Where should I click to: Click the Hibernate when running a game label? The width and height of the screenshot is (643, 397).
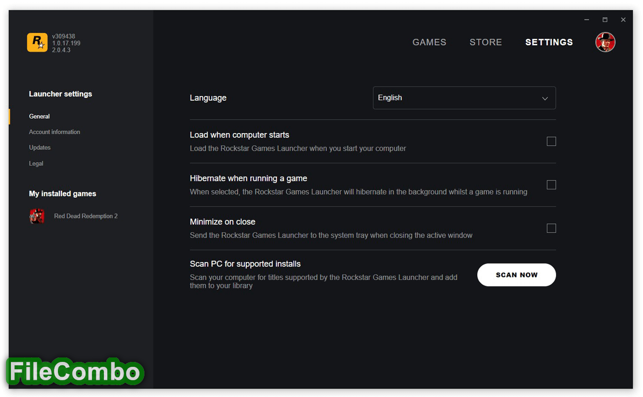248,178
